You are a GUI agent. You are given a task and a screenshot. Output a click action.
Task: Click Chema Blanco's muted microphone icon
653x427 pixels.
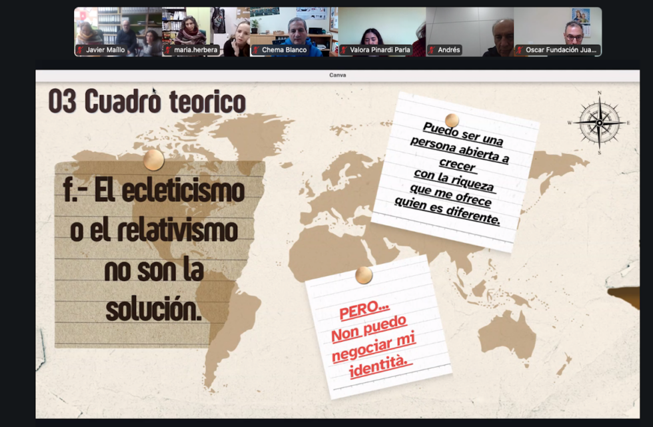tap(256, 50)
